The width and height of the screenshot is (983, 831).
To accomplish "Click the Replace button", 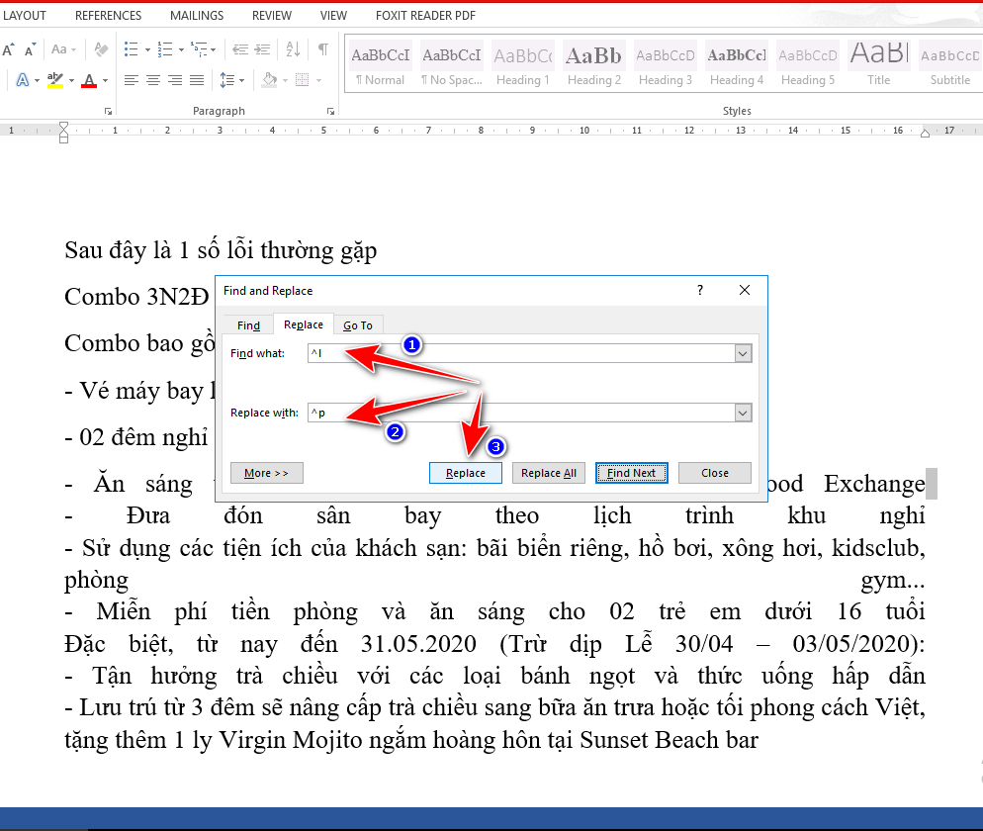I will click(x=465, y=473).
